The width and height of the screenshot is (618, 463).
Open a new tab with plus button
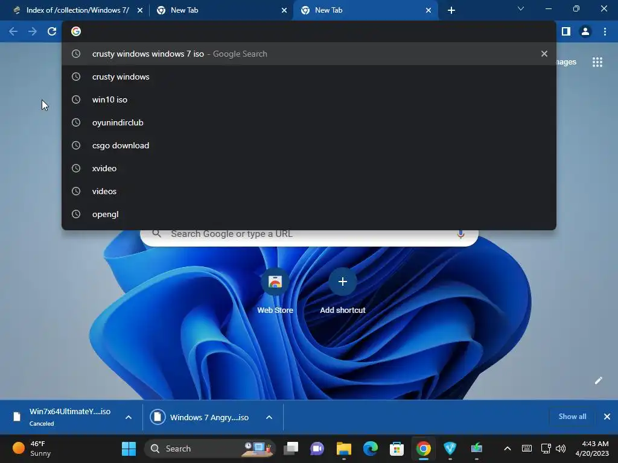[451, 10]
